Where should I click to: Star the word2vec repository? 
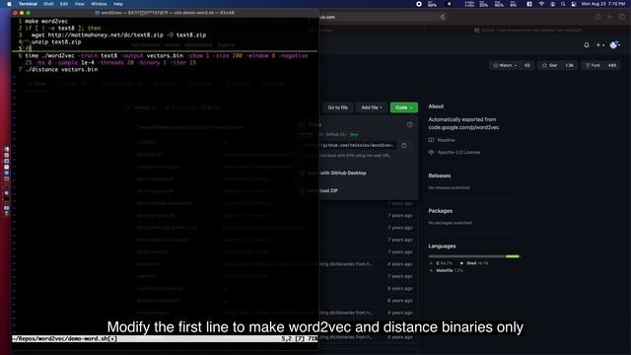[x=550, y=65]
